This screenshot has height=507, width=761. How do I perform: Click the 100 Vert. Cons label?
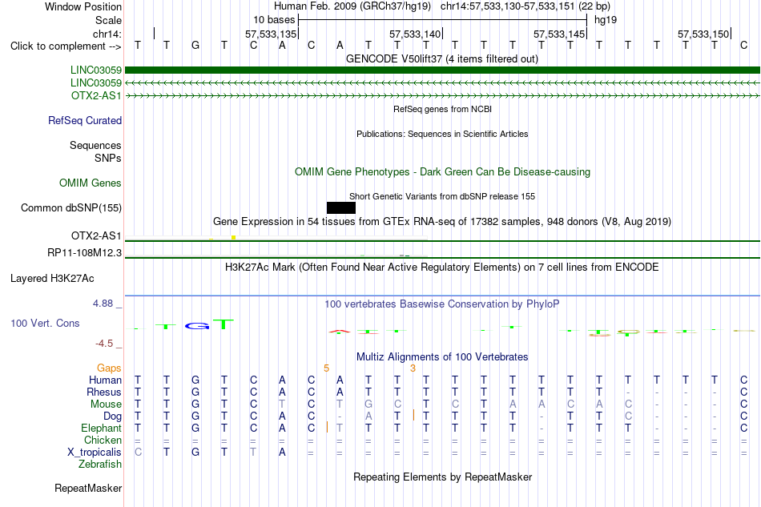[x=45, y=323]
